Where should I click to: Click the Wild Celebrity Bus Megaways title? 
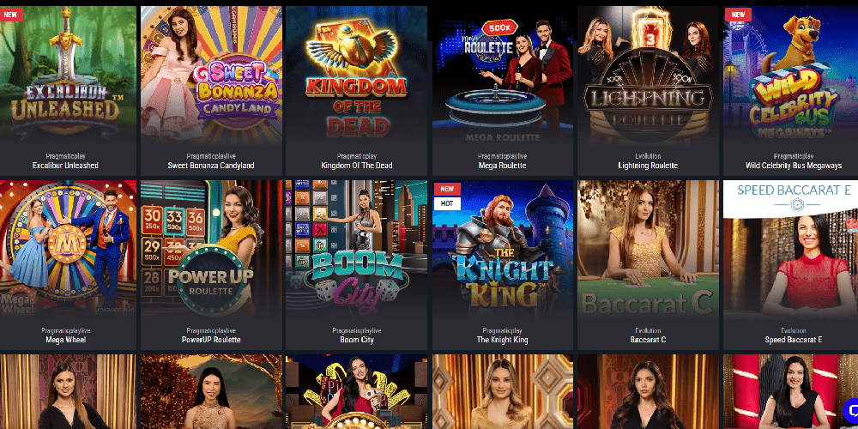794,166
